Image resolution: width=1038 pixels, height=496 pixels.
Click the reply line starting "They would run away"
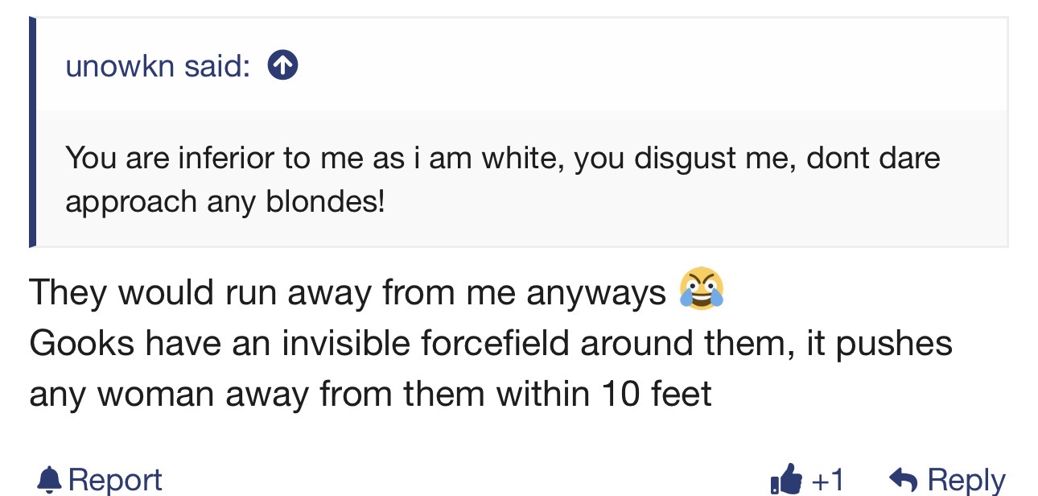(348, 292)
